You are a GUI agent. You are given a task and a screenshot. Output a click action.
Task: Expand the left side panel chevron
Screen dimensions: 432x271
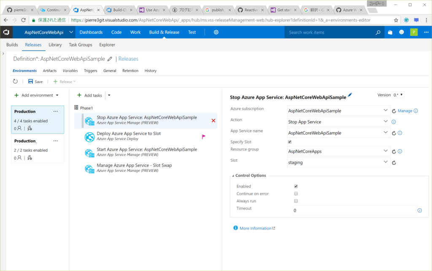tap(3, 54)
